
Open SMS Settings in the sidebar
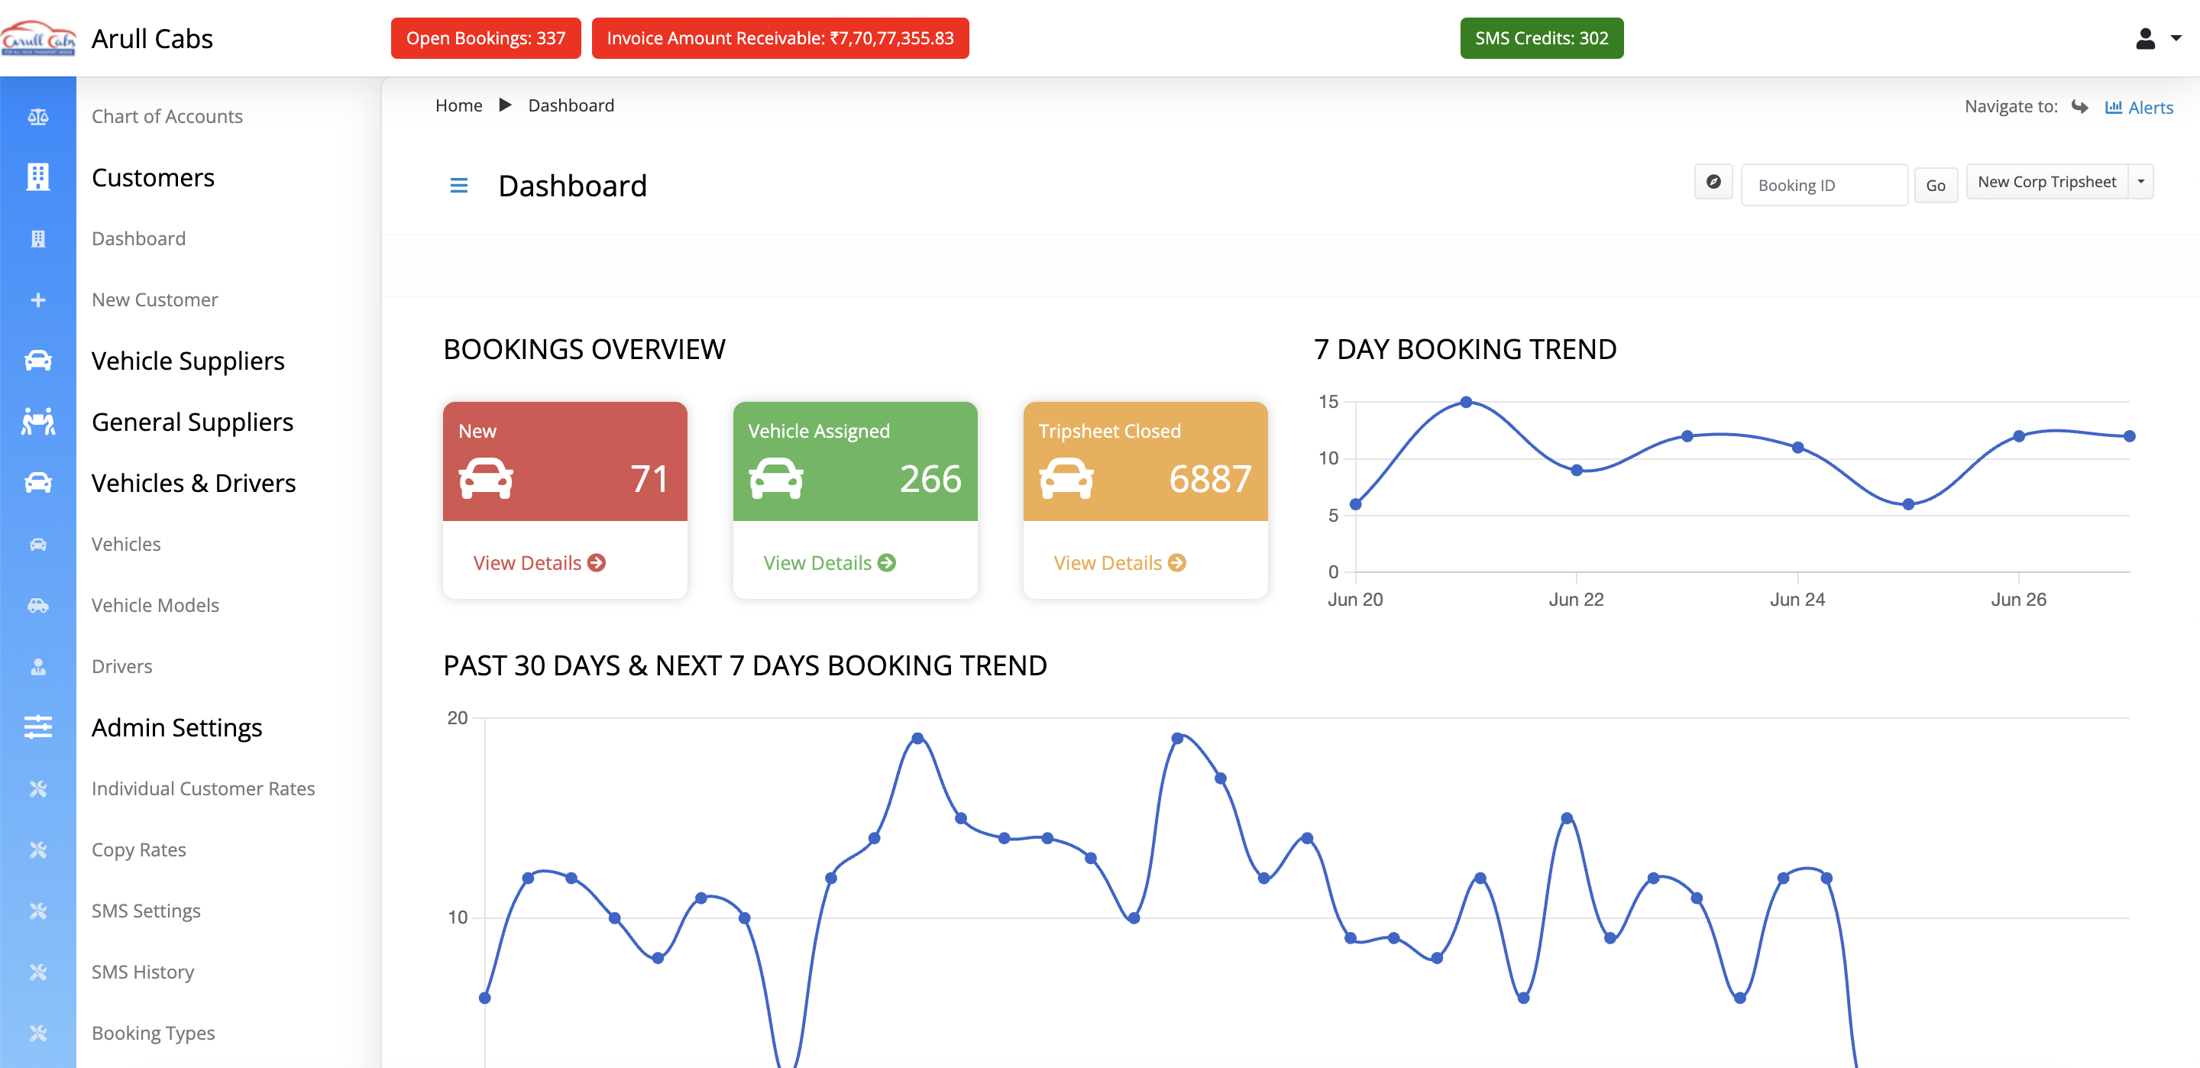pos(146,911)
